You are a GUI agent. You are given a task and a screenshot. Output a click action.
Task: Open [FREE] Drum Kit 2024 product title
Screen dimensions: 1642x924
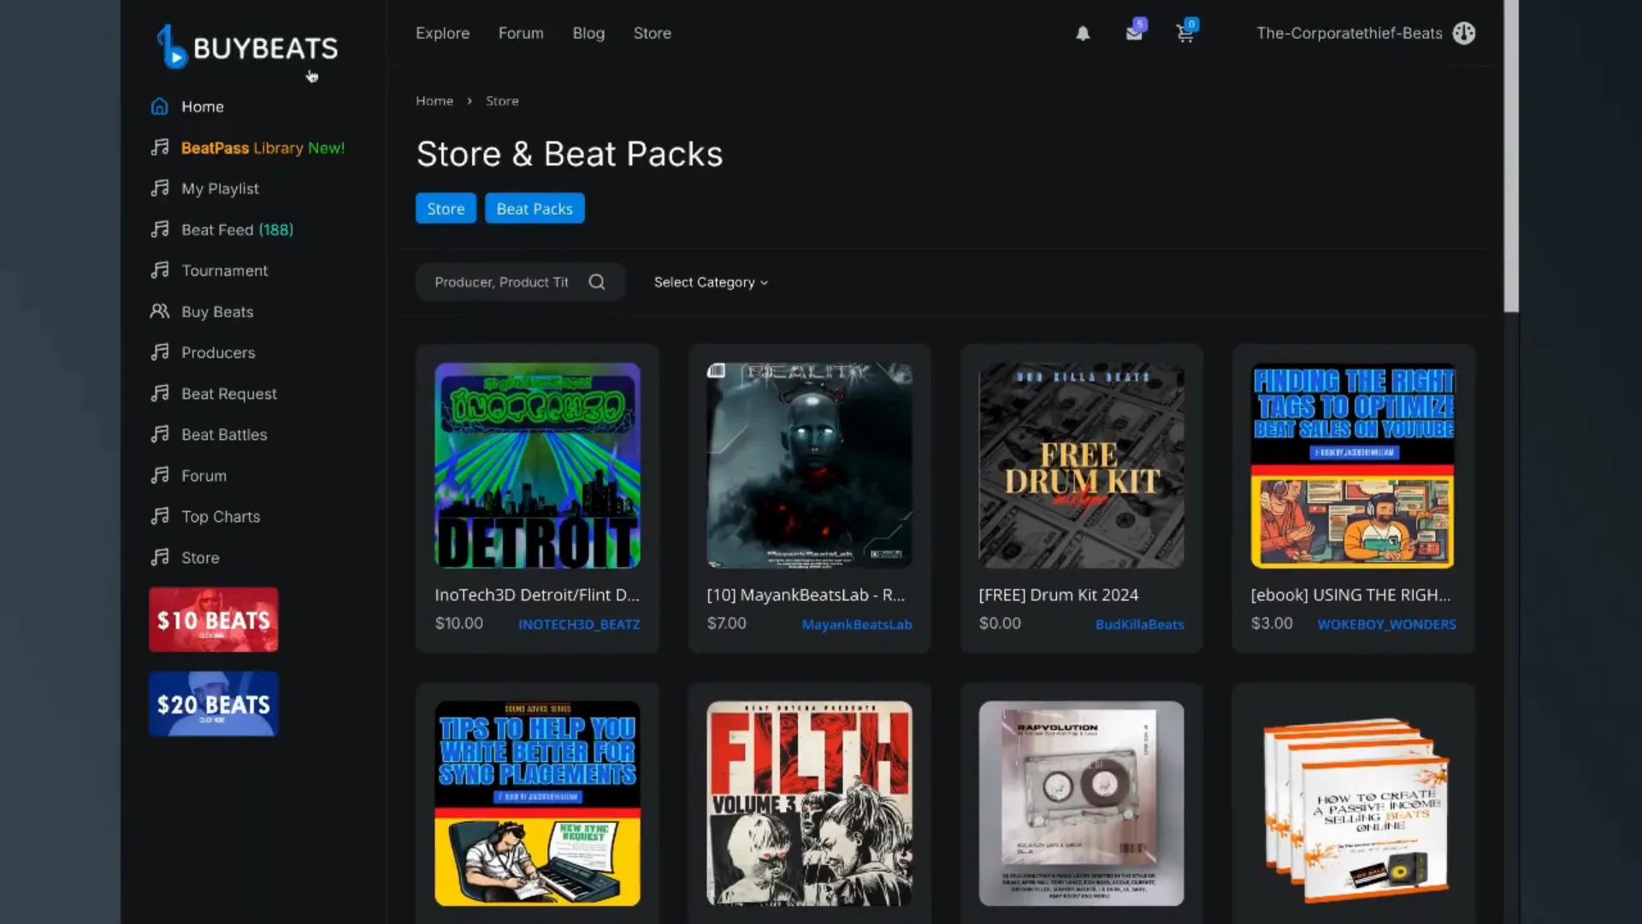1059,595
